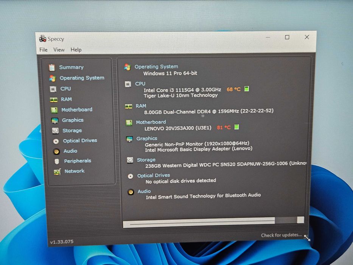Select Peripherals label in sidebar
The height and width of the screenshot is (265, 353).
tap(78, 161)
